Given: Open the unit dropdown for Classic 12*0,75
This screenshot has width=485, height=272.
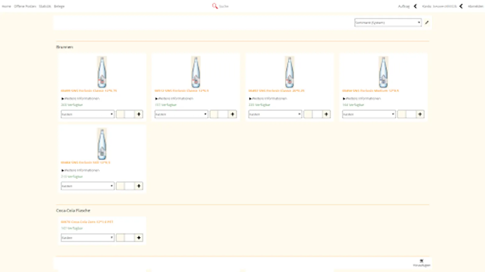Looking at the screenshot, I should [87, 114].
